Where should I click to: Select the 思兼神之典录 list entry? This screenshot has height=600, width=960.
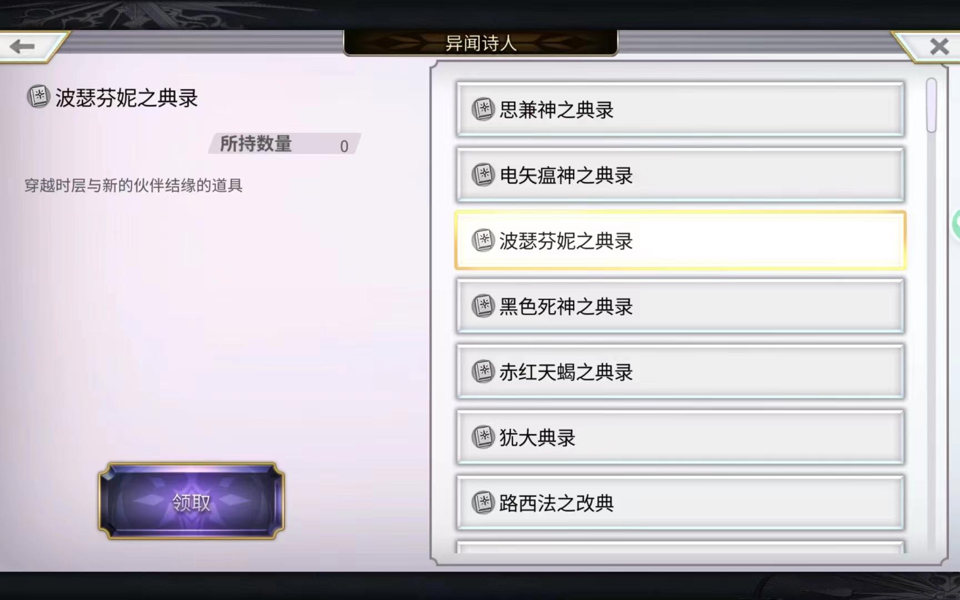pos(681,109)
